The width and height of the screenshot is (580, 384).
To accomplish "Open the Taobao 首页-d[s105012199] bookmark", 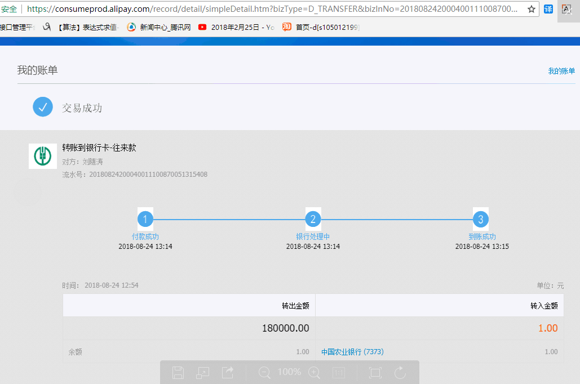I will coord(321,28).
